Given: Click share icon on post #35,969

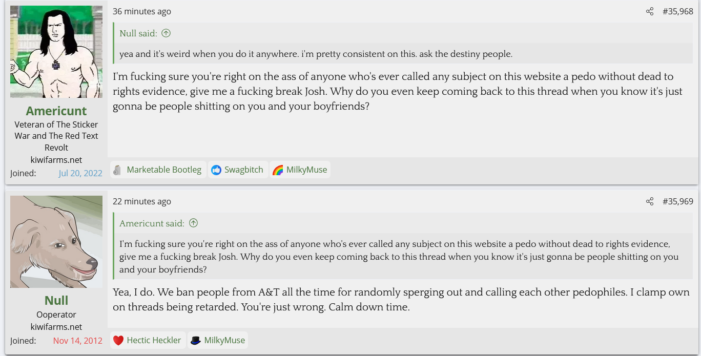Looking at the screenshot, I should coord(650,201).
